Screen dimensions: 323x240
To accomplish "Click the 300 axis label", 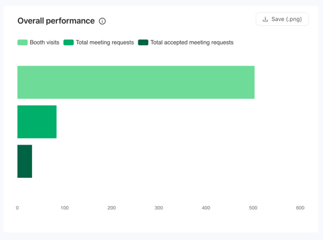I will pos(159,208).
